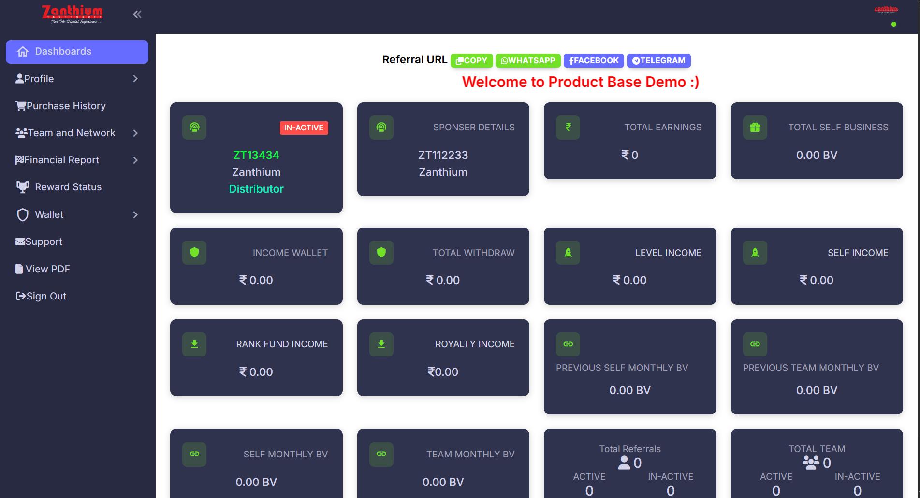The width and height of the screenshot is (920, 498).
Task: Click the broadcast icon on ZT13434 card
Action: (x=194, y=128)
